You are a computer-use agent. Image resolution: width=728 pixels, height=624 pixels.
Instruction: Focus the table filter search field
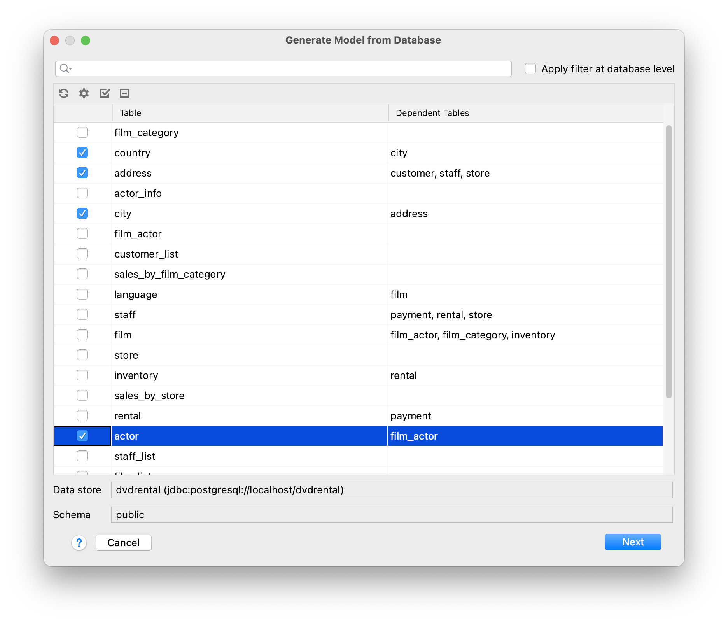(283, 69)
